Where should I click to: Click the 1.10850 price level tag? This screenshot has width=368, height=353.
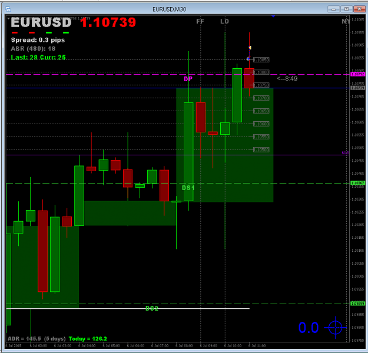[x=261, y=60]
